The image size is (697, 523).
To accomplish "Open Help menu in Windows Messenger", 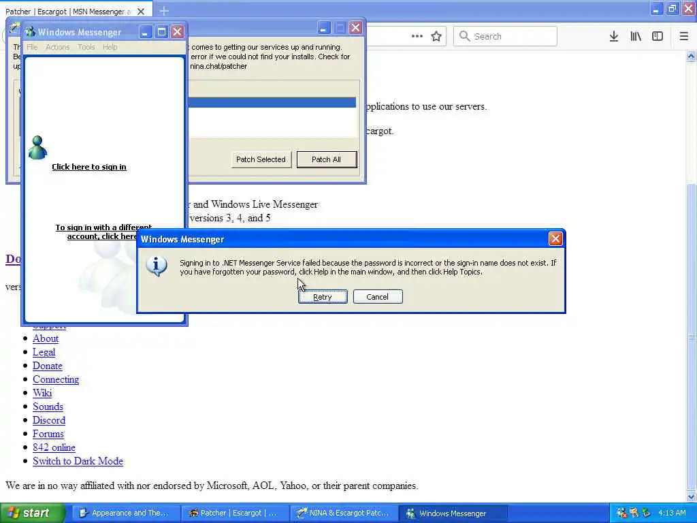I will (110, 47).
